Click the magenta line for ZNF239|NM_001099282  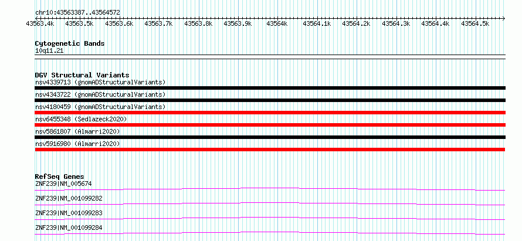click(270, 203)
